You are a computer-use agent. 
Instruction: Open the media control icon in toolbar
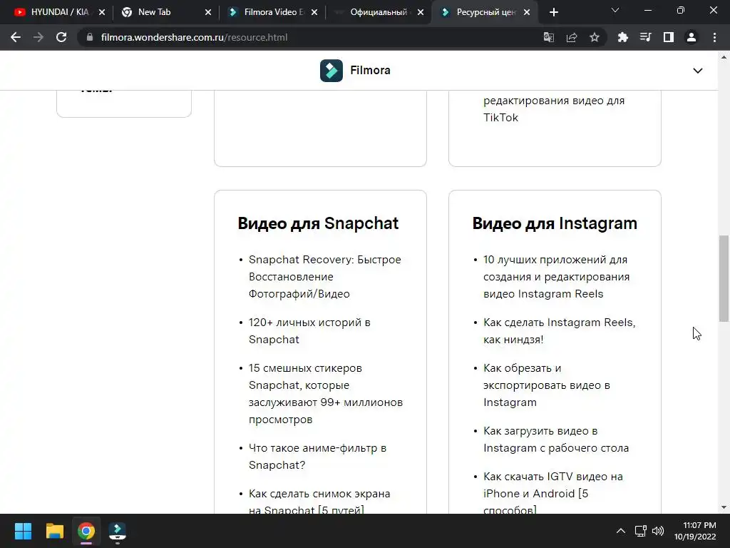[x=646, y=37]
